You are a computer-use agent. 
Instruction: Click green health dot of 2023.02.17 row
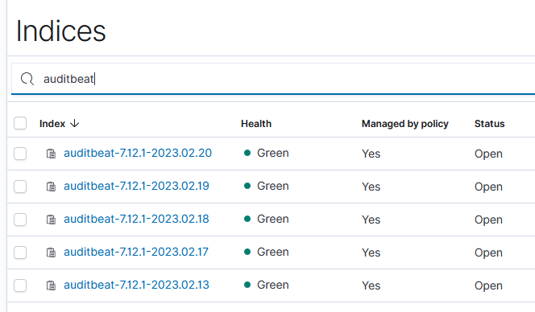(x=247, y=252)
